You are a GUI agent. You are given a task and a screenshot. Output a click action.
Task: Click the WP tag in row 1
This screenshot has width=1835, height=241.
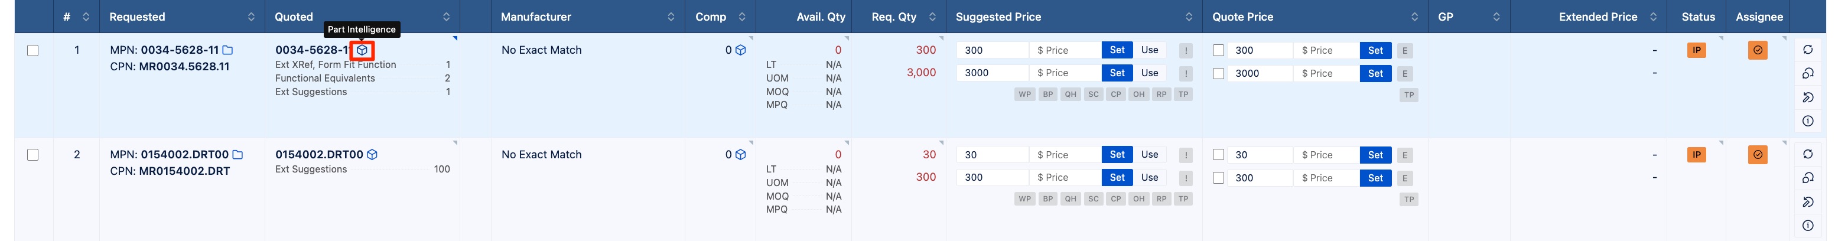coord(1024,94)
